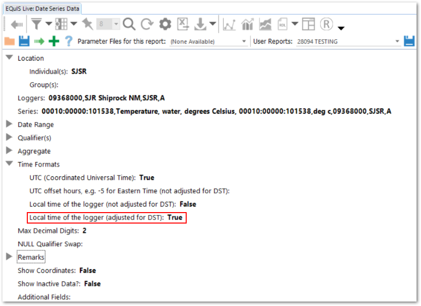Click the green plus add icon
This screenshot has height=306, width=421.
click(54, 41)
